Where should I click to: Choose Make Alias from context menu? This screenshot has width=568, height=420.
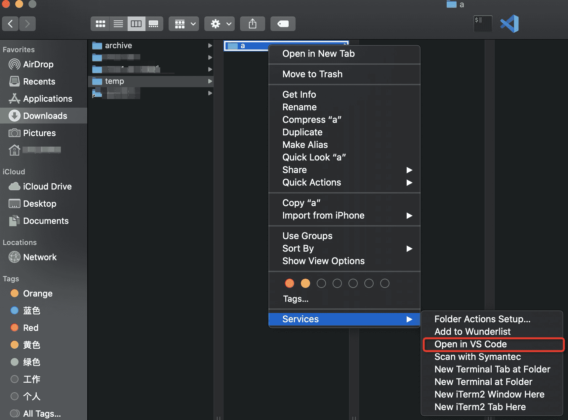tap(345, 145)
